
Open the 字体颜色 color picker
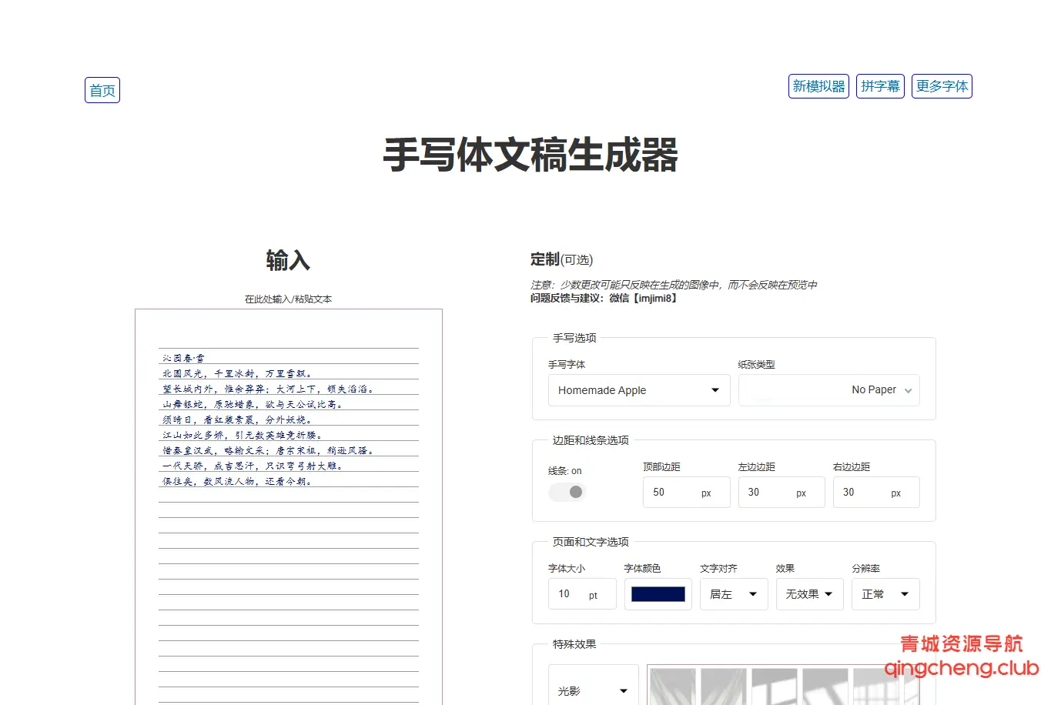658,593
